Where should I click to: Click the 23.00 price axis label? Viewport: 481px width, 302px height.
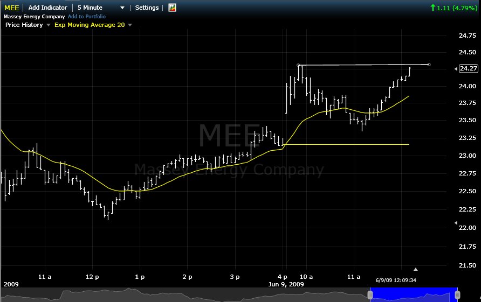[x=468, y=156]
